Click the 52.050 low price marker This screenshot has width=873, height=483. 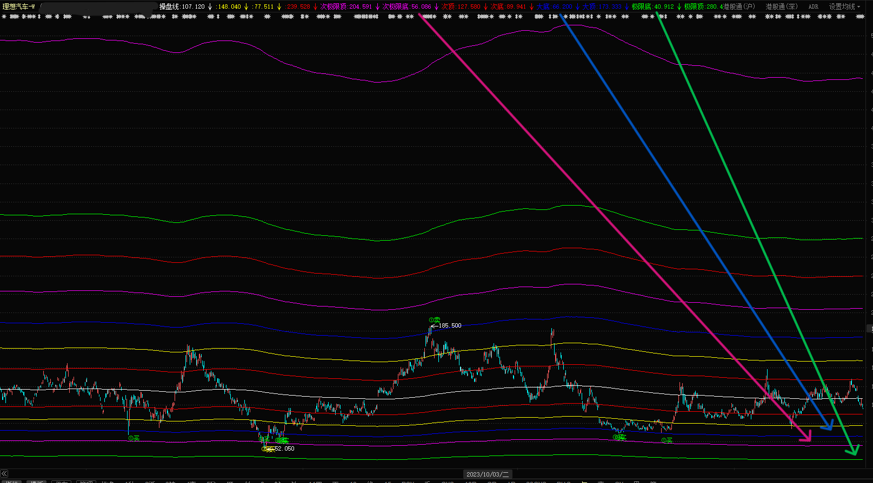[x=283, y=448]
